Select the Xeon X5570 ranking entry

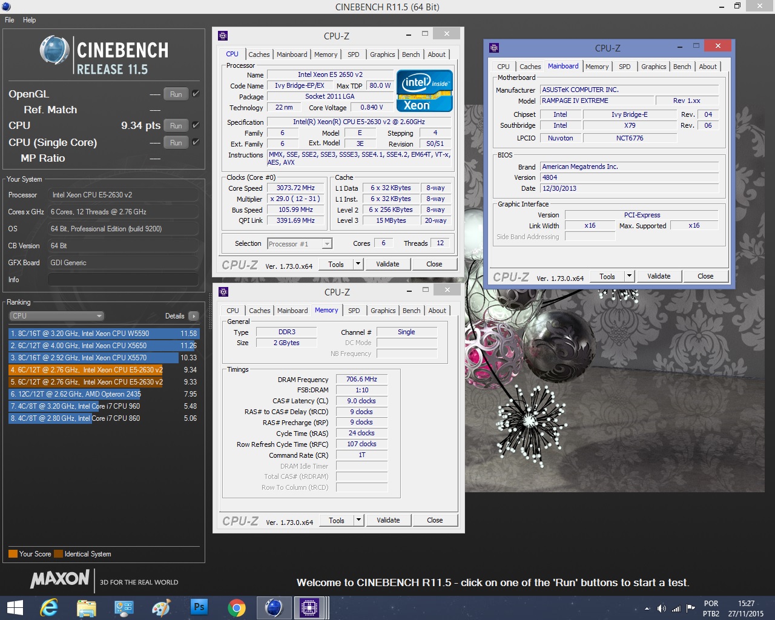pyautogui.click(x=104, y=358)
